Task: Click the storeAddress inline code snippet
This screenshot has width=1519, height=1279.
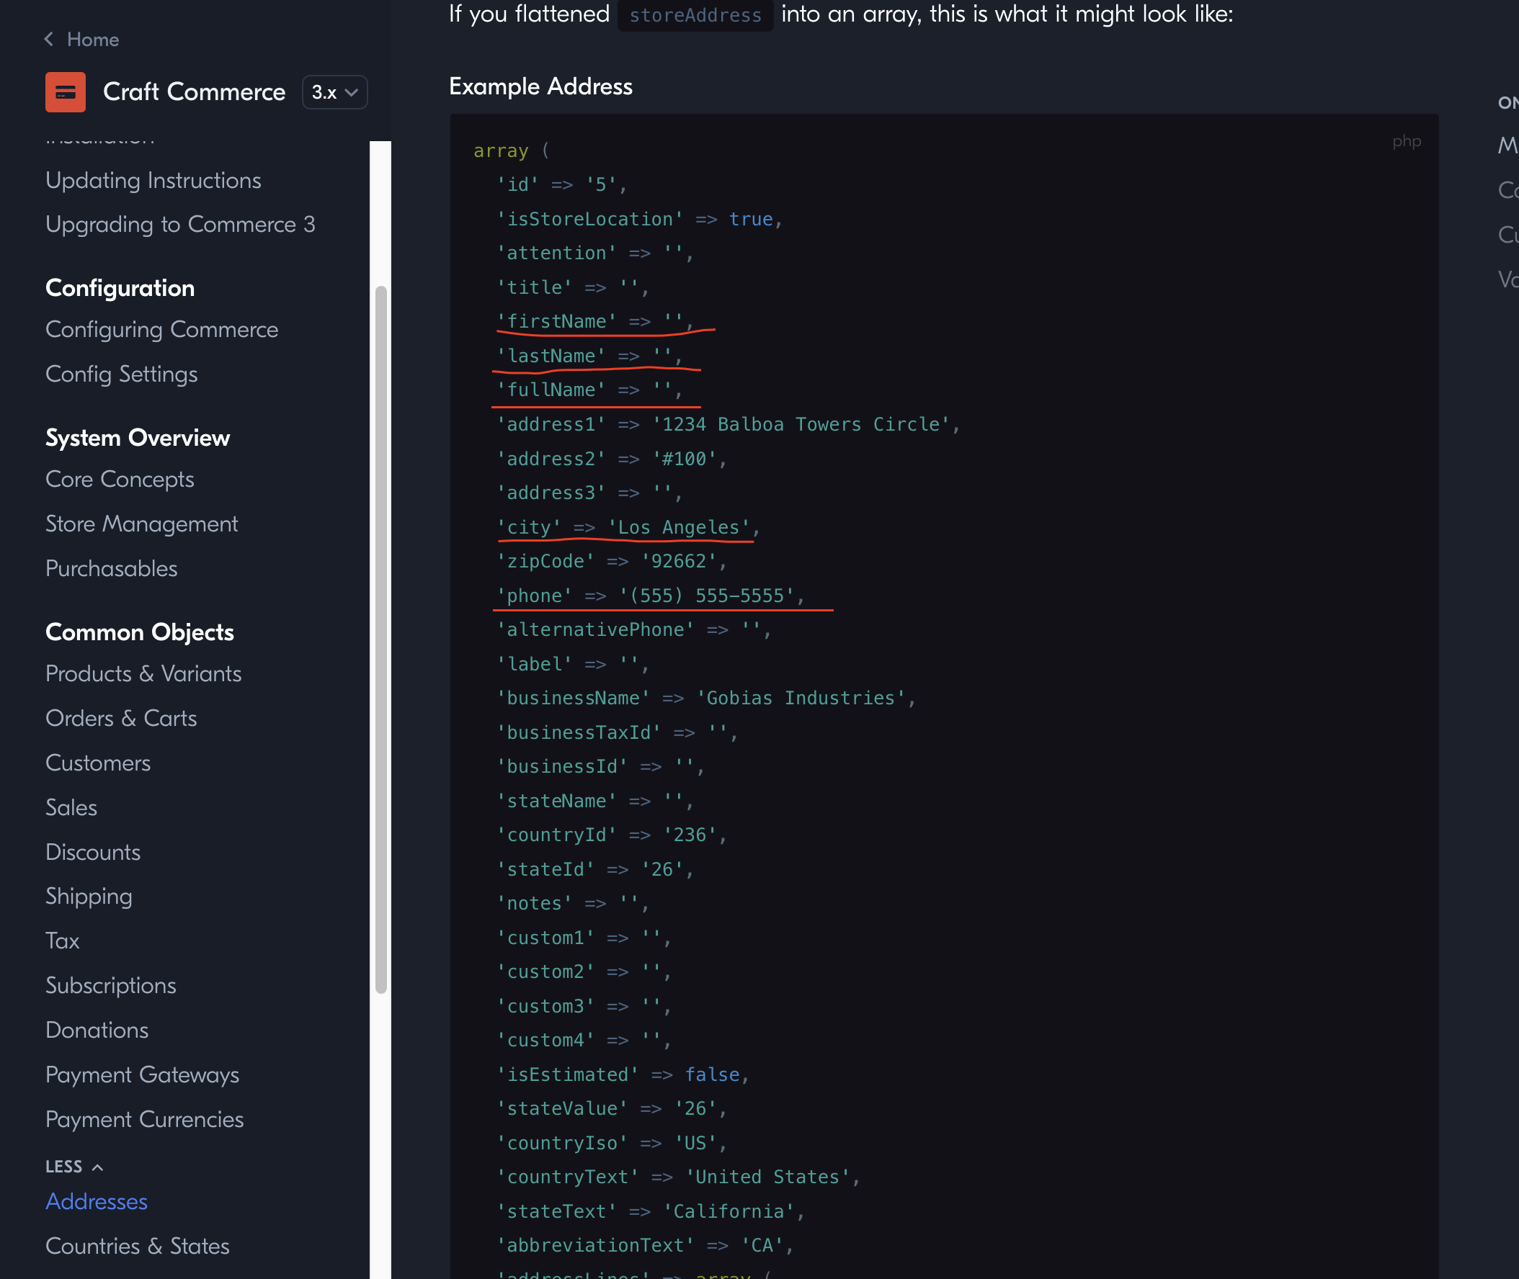Action: (694, 14)
